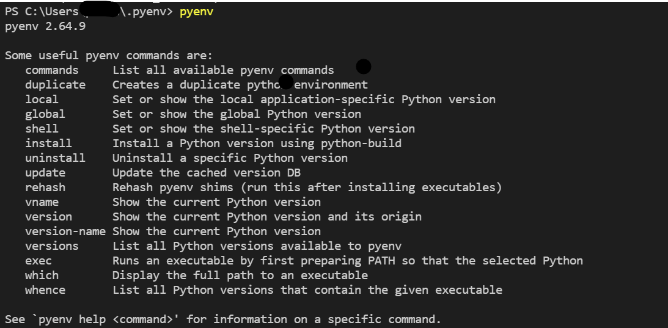Click 'Update the cached version DB' description
The width and height of the screenshot is (668, 328).
tap(207, 172)
